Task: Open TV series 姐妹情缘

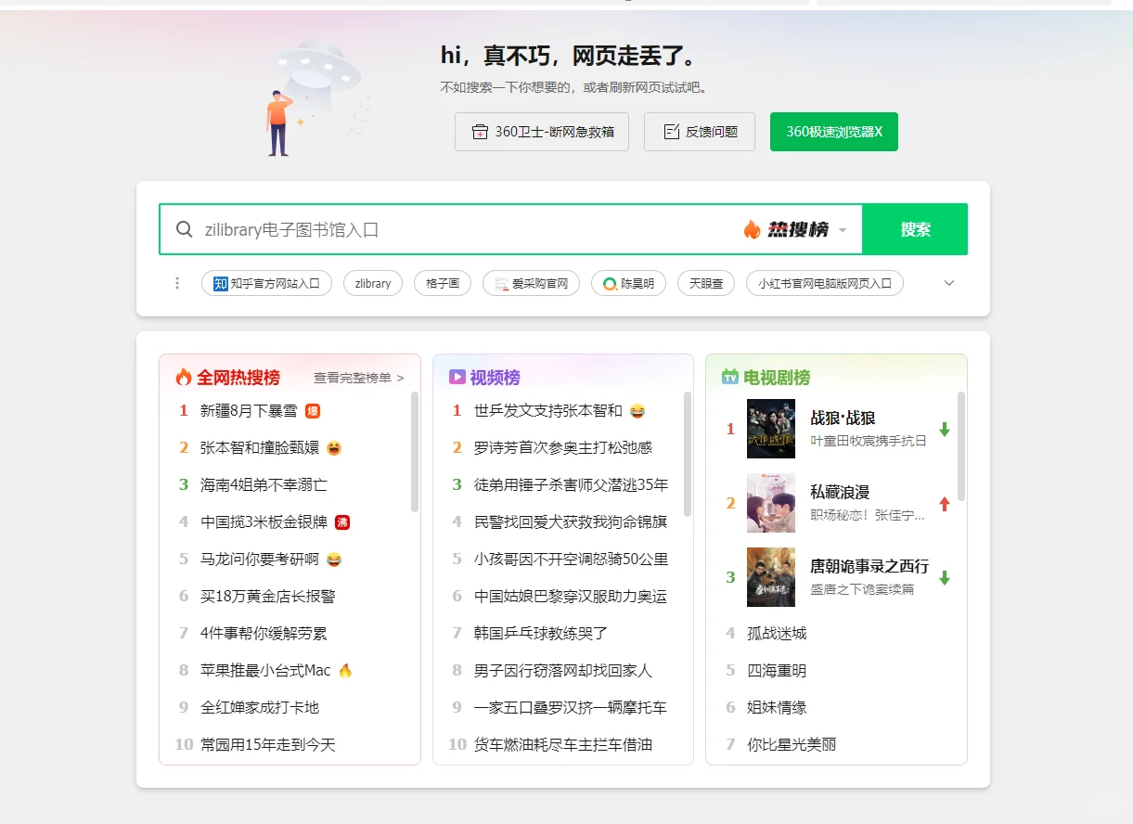Action: coord(777,707)
